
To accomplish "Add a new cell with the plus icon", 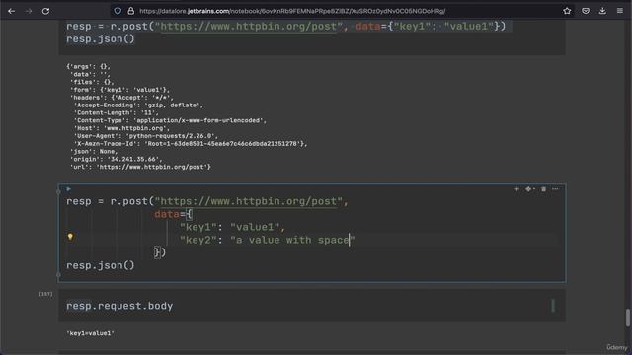I will tap(516, 188).
